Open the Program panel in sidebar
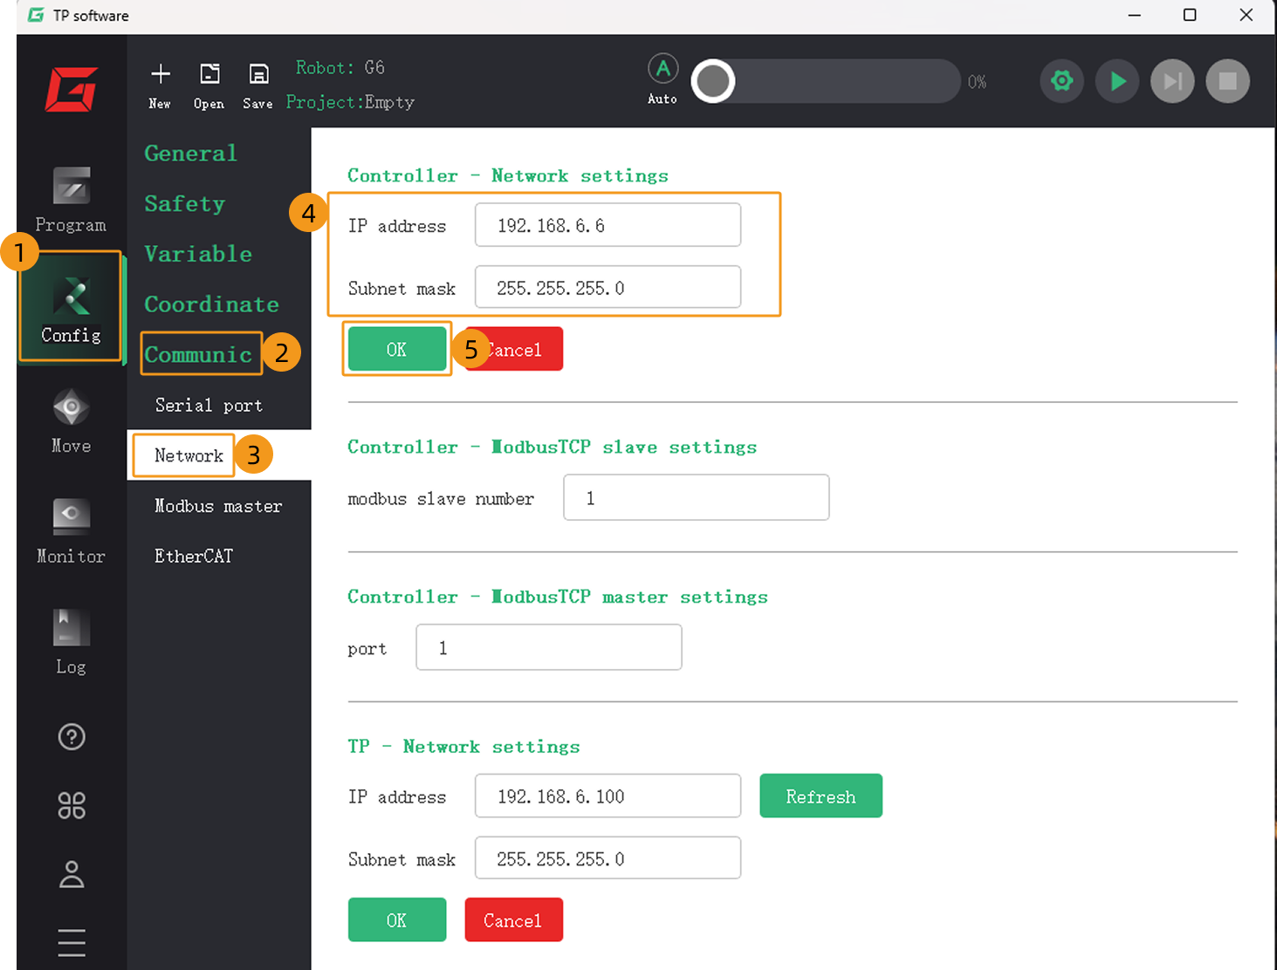The image size is (1277, 970). [x=71, y=199]
